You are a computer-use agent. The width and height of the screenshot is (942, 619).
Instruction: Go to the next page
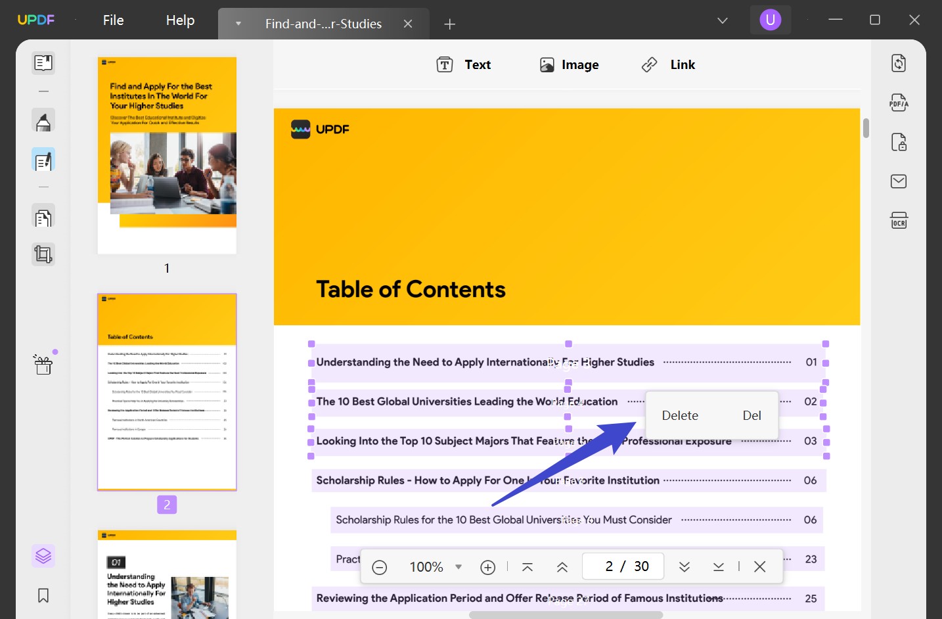coord(684,567)
